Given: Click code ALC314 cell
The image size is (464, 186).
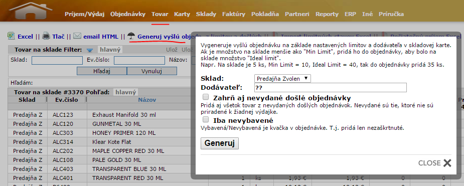Looking at the screenshot, I should (63, 142).
